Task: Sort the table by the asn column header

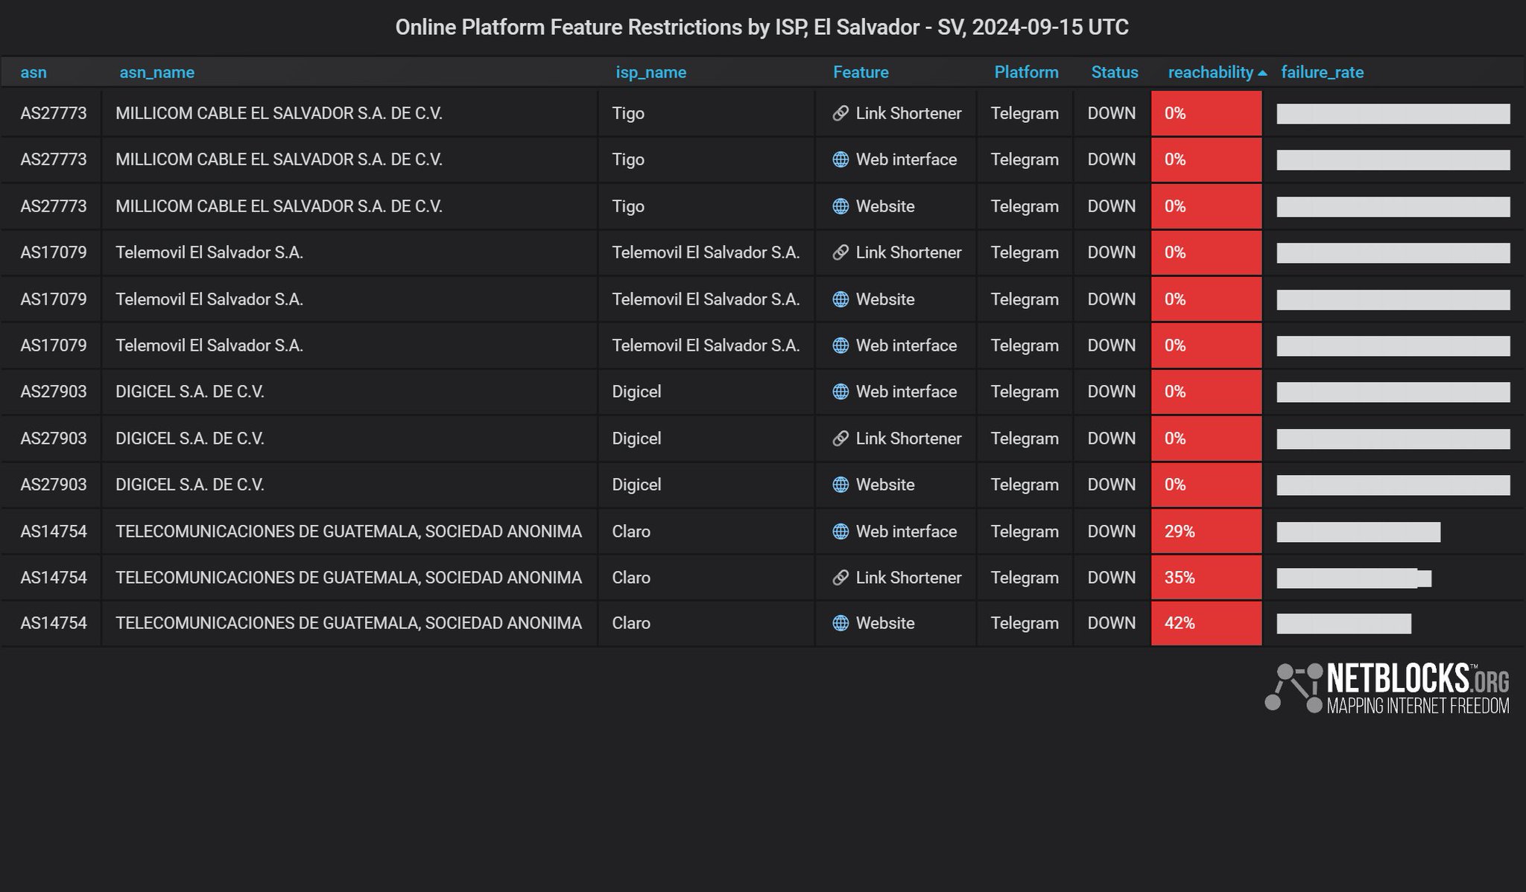Action: (34, 72)
